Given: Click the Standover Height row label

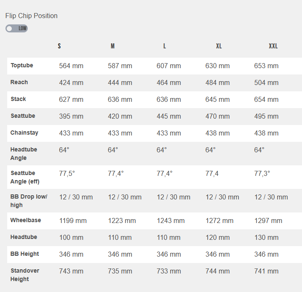Looking at the screenshot, I should click(x=25, y=275).
